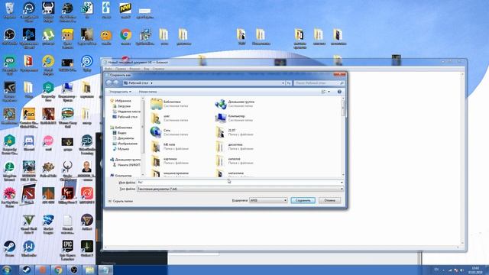The height and width of the screenshot is (275, 489).
Task: Open the file type dropdown
Action: pyautogui.click(x=240, y=189)
